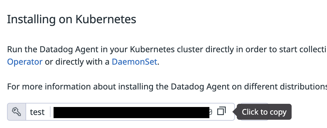Click the word 'Installing' in the heading

tap(32, 19)
